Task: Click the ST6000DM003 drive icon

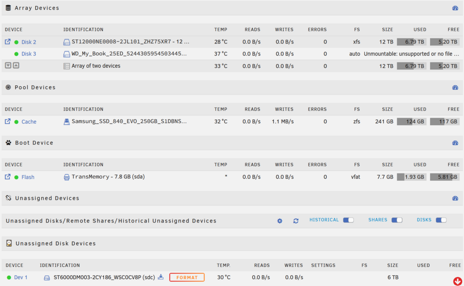Action: click(x=47, y=278)
